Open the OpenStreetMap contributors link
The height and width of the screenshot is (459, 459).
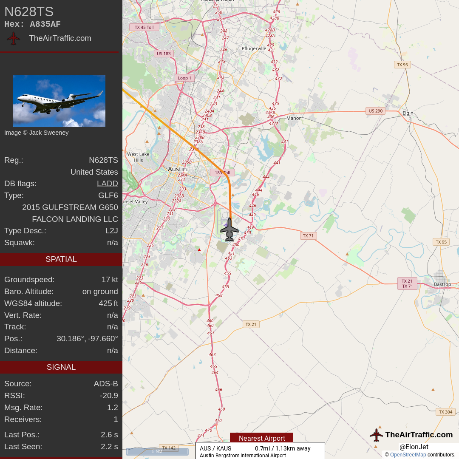[408, 455]
